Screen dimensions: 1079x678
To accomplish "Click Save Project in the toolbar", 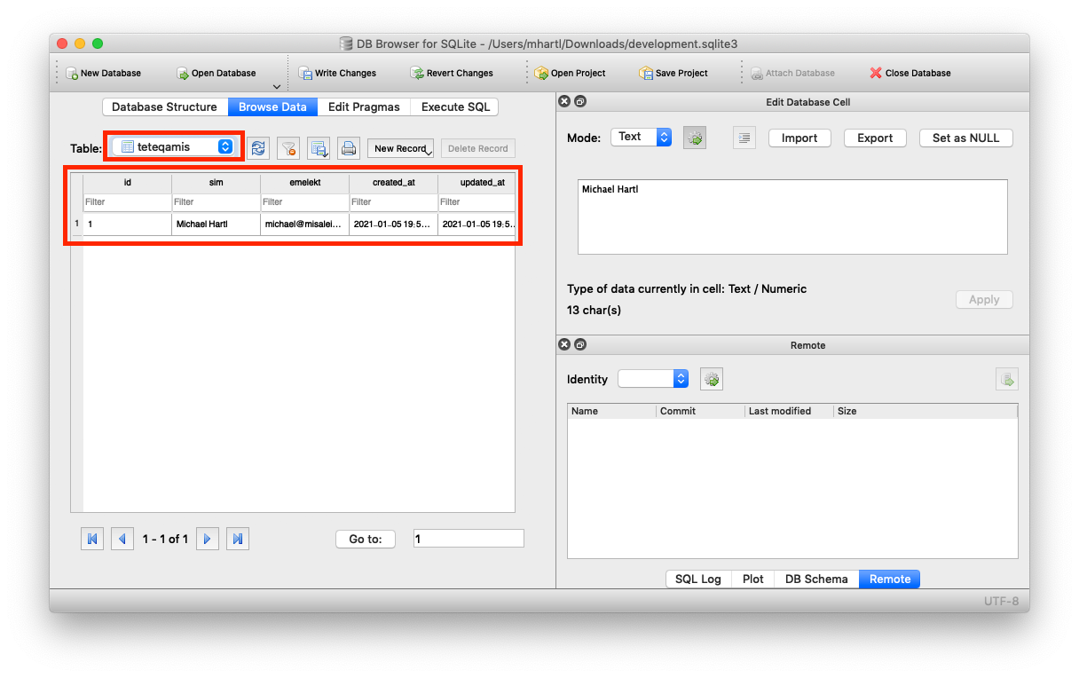I will coord(673,73).
